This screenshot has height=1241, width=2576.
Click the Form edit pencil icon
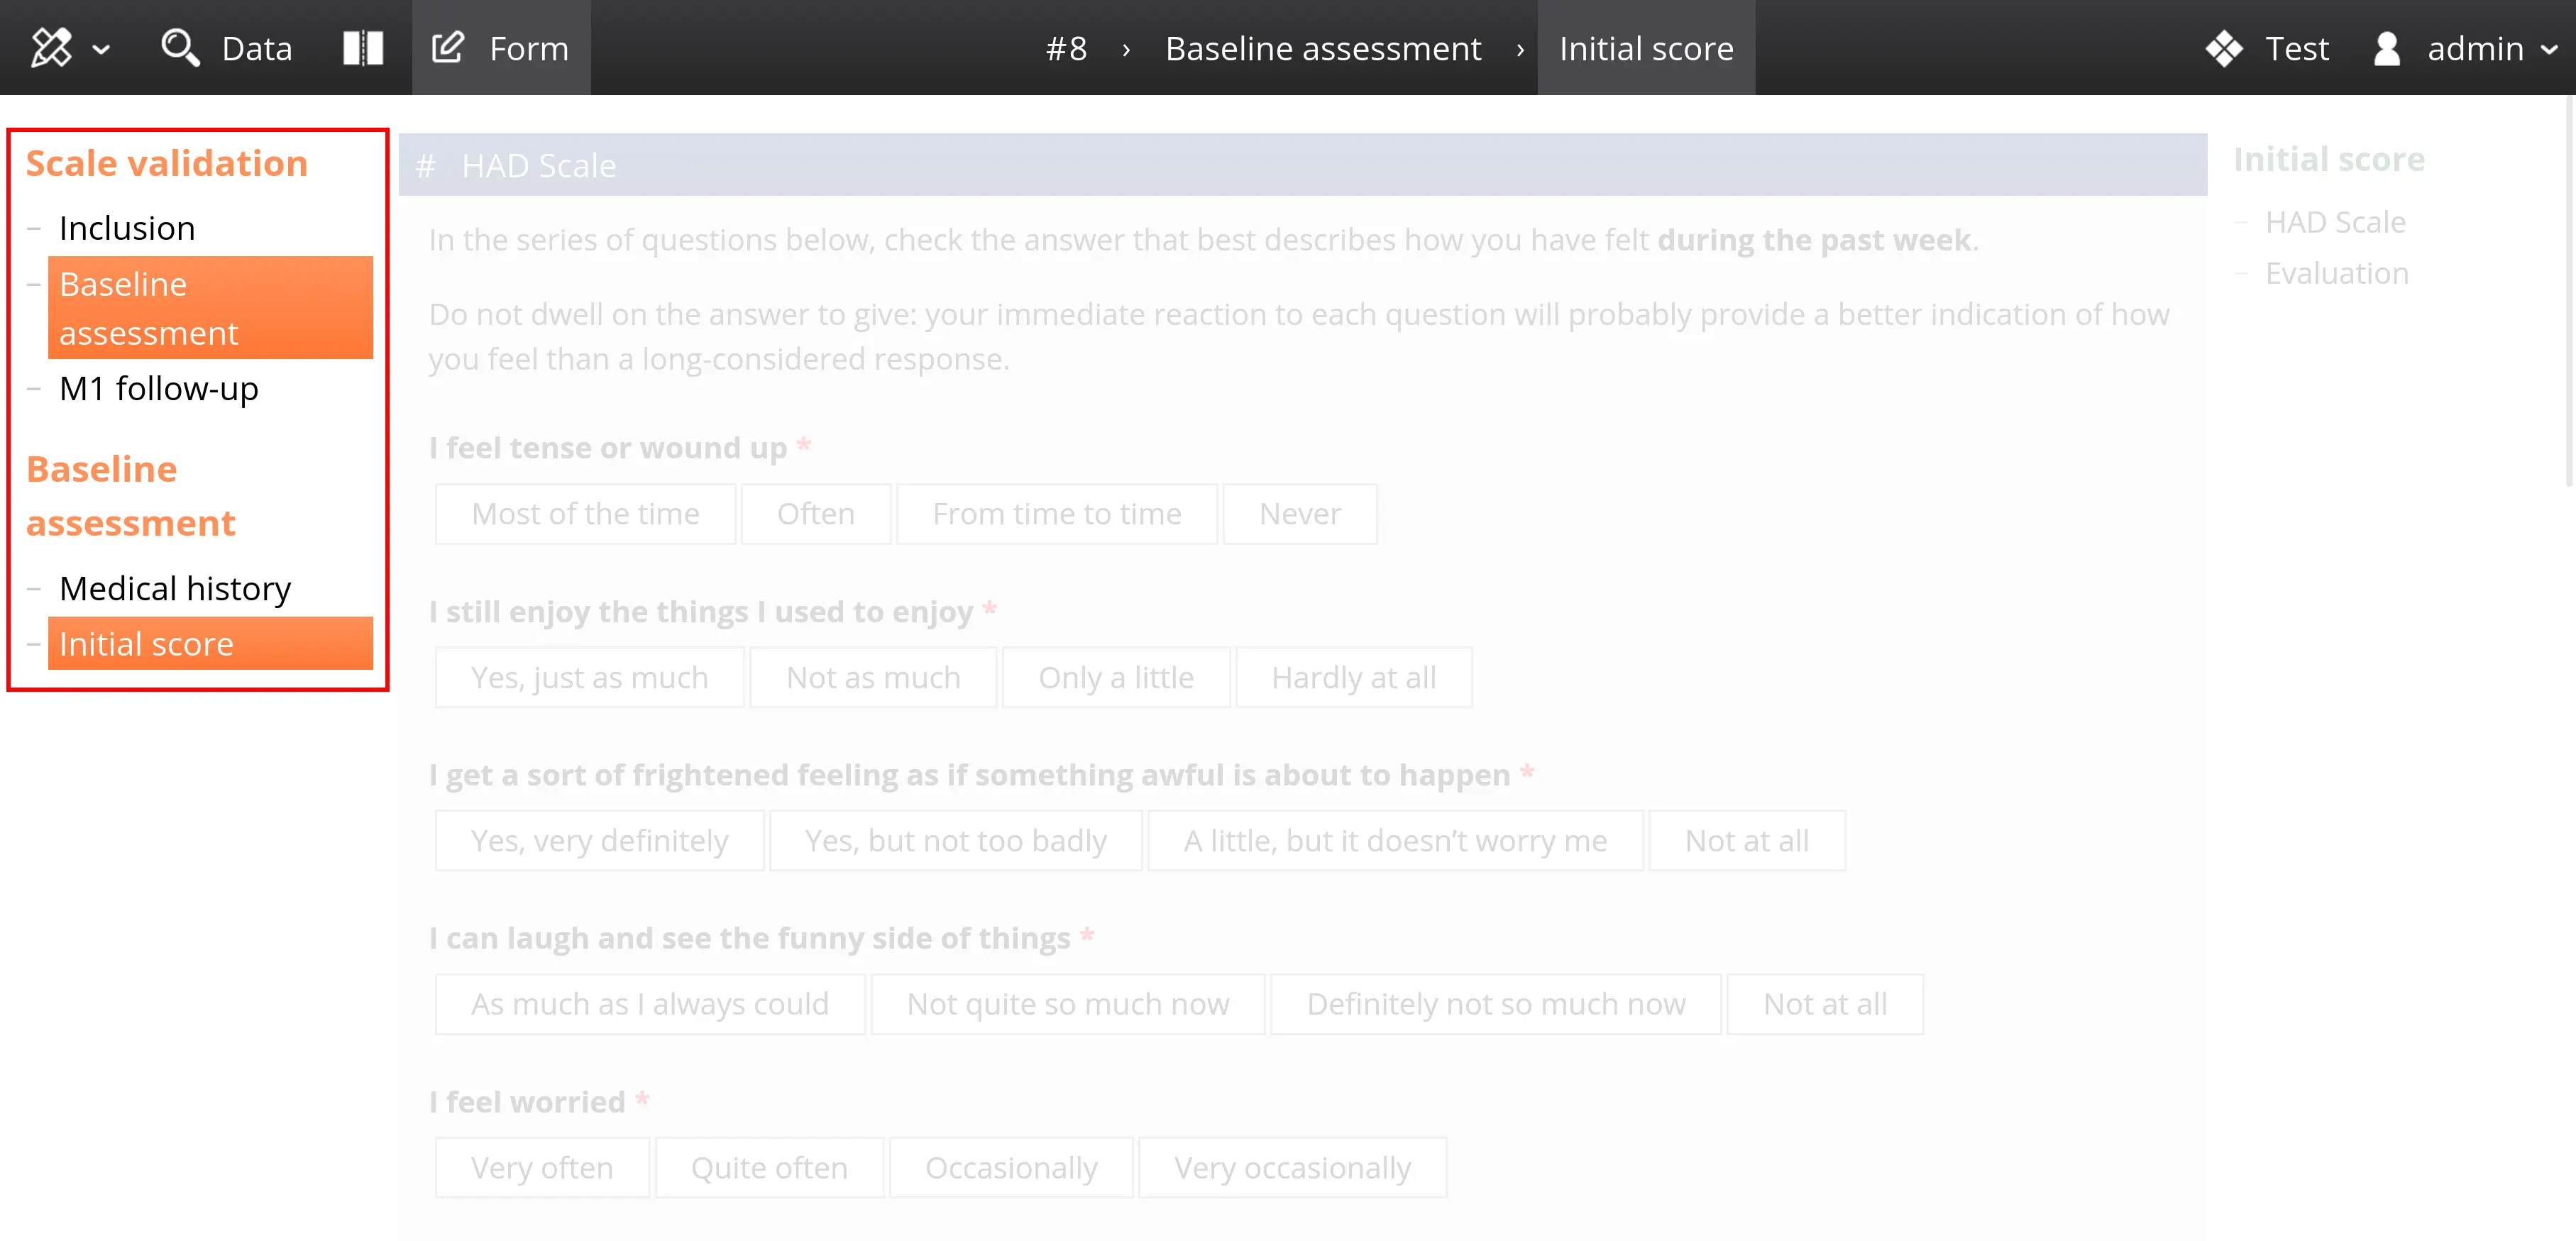tap(448, 47)
